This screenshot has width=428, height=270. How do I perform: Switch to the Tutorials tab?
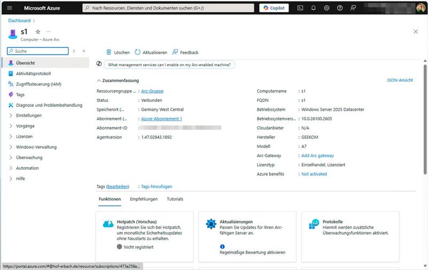(175, 199)
